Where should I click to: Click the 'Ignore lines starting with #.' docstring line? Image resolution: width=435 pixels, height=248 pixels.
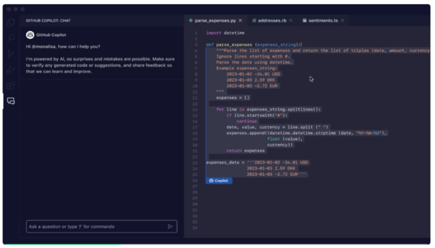coord(253,56)
